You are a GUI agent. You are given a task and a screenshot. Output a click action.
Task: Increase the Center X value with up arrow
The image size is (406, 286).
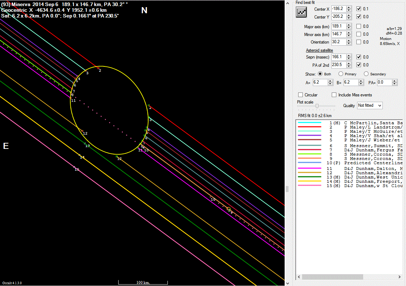coord(349,7)
